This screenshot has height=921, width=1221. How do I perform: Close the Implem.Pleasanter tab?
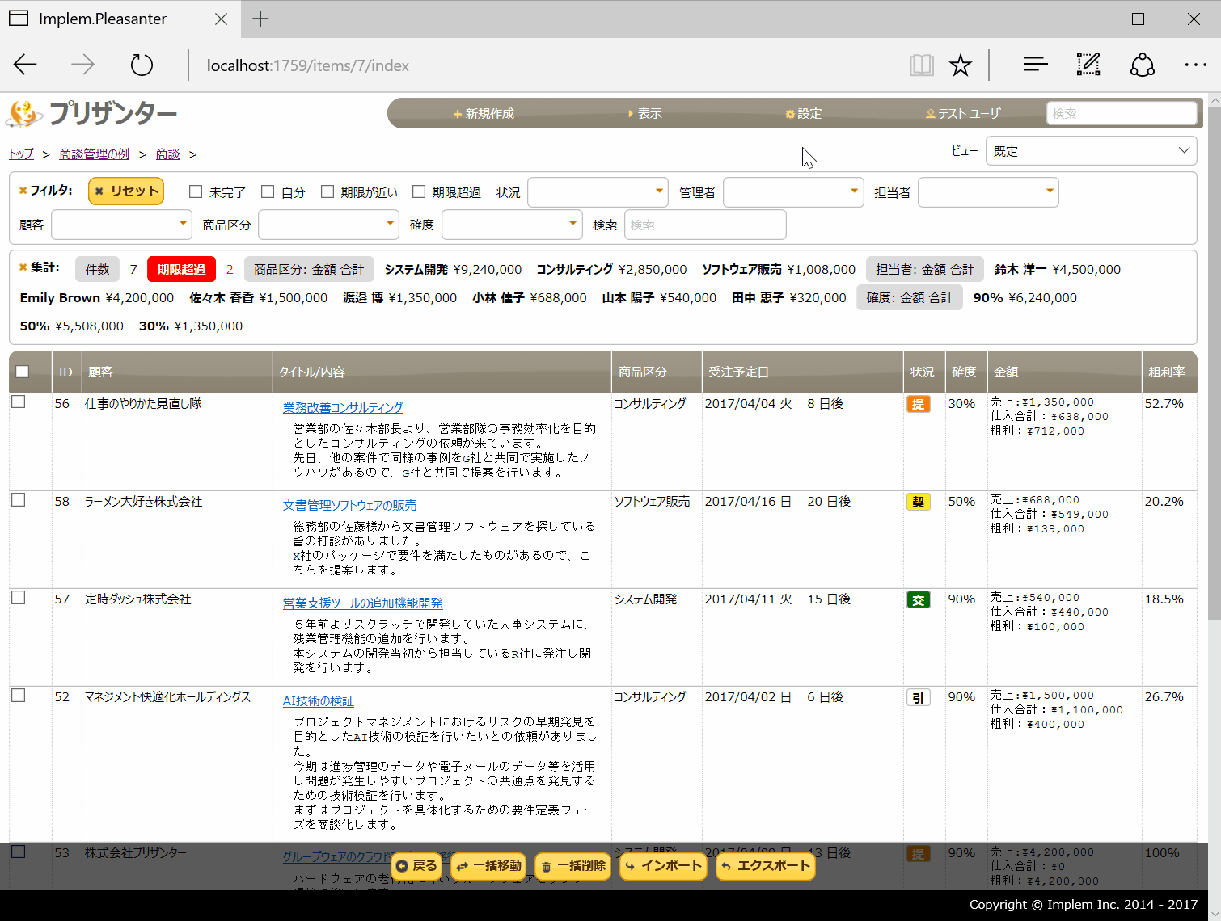[221, 19]
